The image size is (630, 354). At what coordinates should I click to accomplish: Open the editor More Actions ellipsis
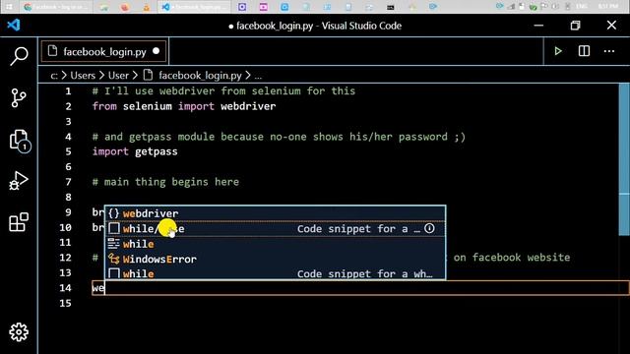609,51
